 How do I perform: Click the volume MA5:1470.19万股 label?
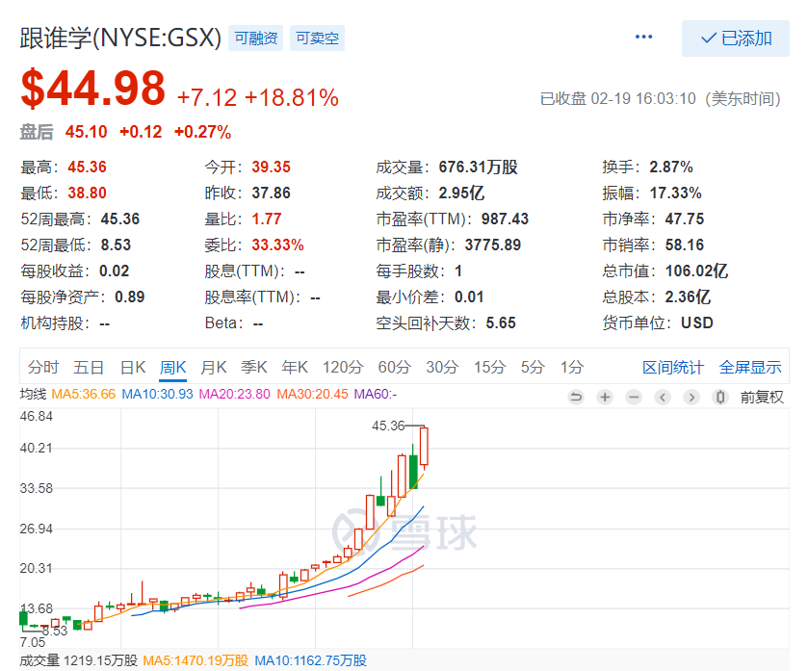(x=195, y=660)
